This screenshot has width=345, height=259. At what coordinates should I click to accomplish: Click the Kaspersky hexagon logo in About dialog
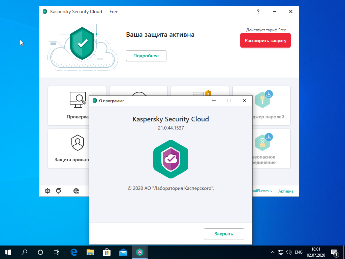tap(171, 159)
